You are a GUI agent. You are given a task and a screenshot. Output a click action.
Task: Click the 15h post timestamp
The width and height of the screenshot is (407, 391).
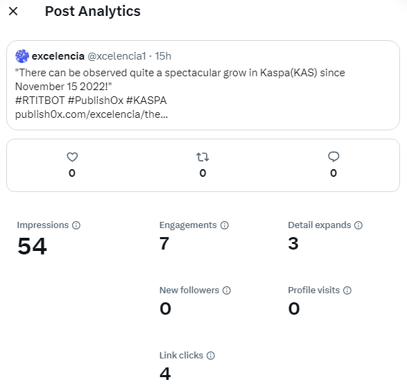(163, 56)
